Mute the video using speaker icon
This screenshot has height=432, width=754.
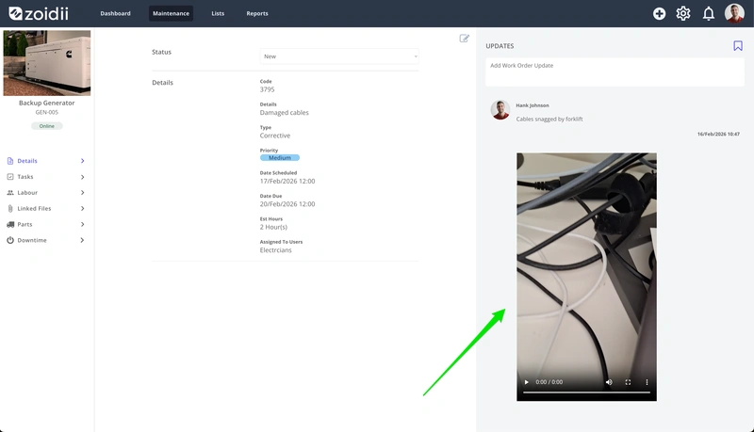(x=609, y=382)
